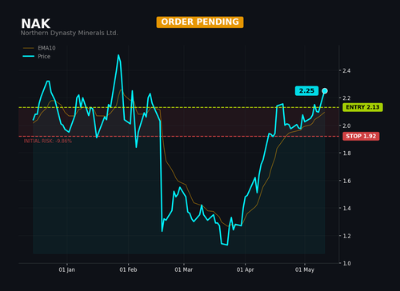Image resolution: width=400 pixels, height=291 pixels.
Task: Click the cyan Price legend line swatch
Action: 29,56
